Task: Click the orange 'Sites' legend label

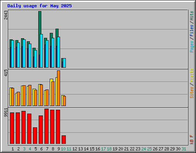Action: (x=192, y=93)
